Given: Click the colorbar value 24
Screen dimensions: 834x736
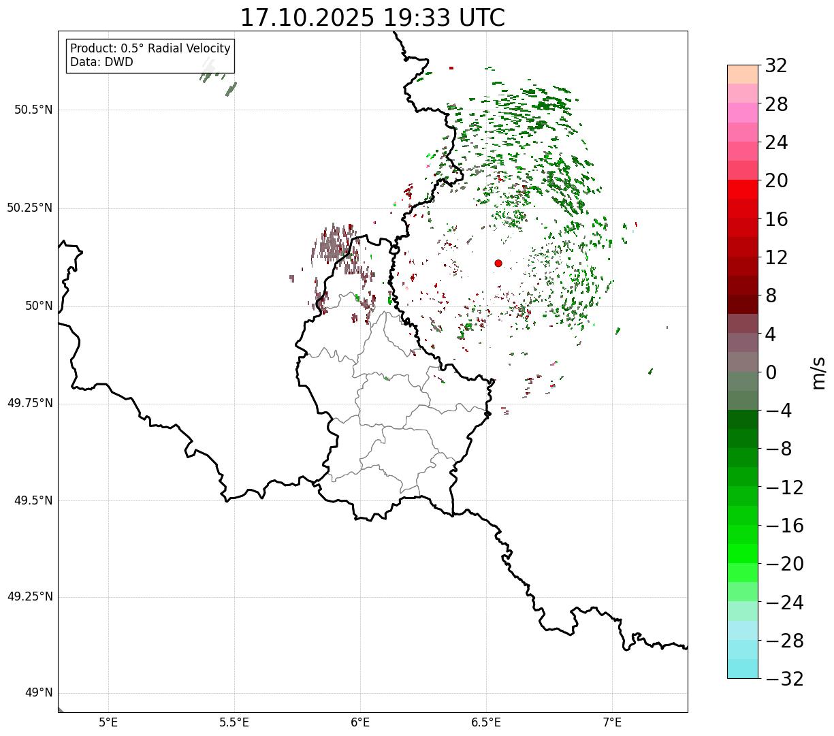Looking at the screenshot, I should (776, 143).
